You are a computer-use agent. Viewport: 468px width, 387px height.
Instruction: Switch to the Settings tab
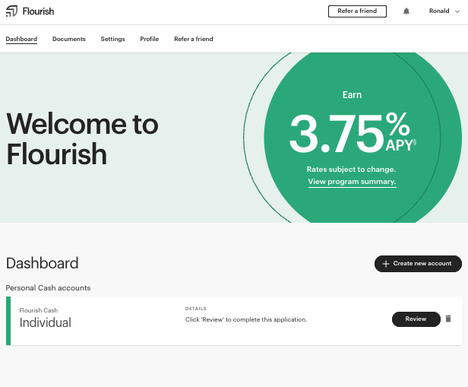pyautogui.click(x=112, y=39)
